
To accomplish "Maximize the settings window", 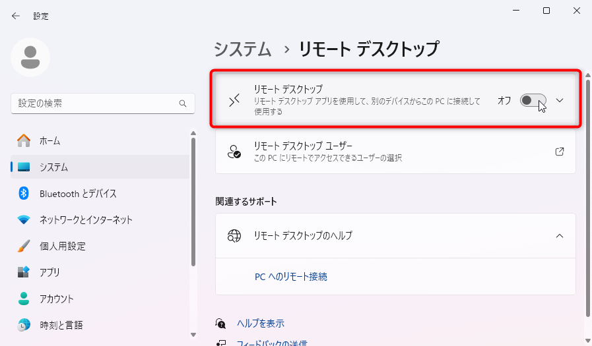I will (546, 11).
